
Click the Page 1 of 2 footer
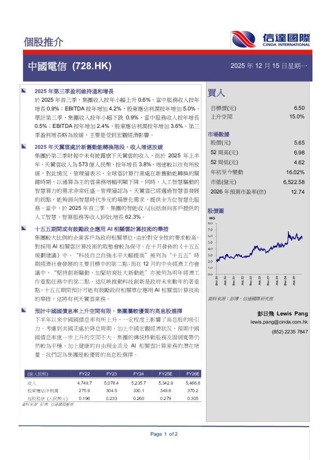pyautogui.click(x=164, y=434)
